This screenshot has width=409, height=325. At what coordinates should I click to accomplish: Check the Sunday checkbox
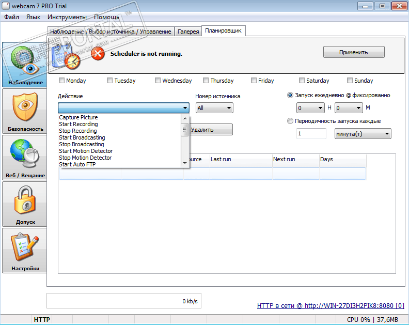350,81
